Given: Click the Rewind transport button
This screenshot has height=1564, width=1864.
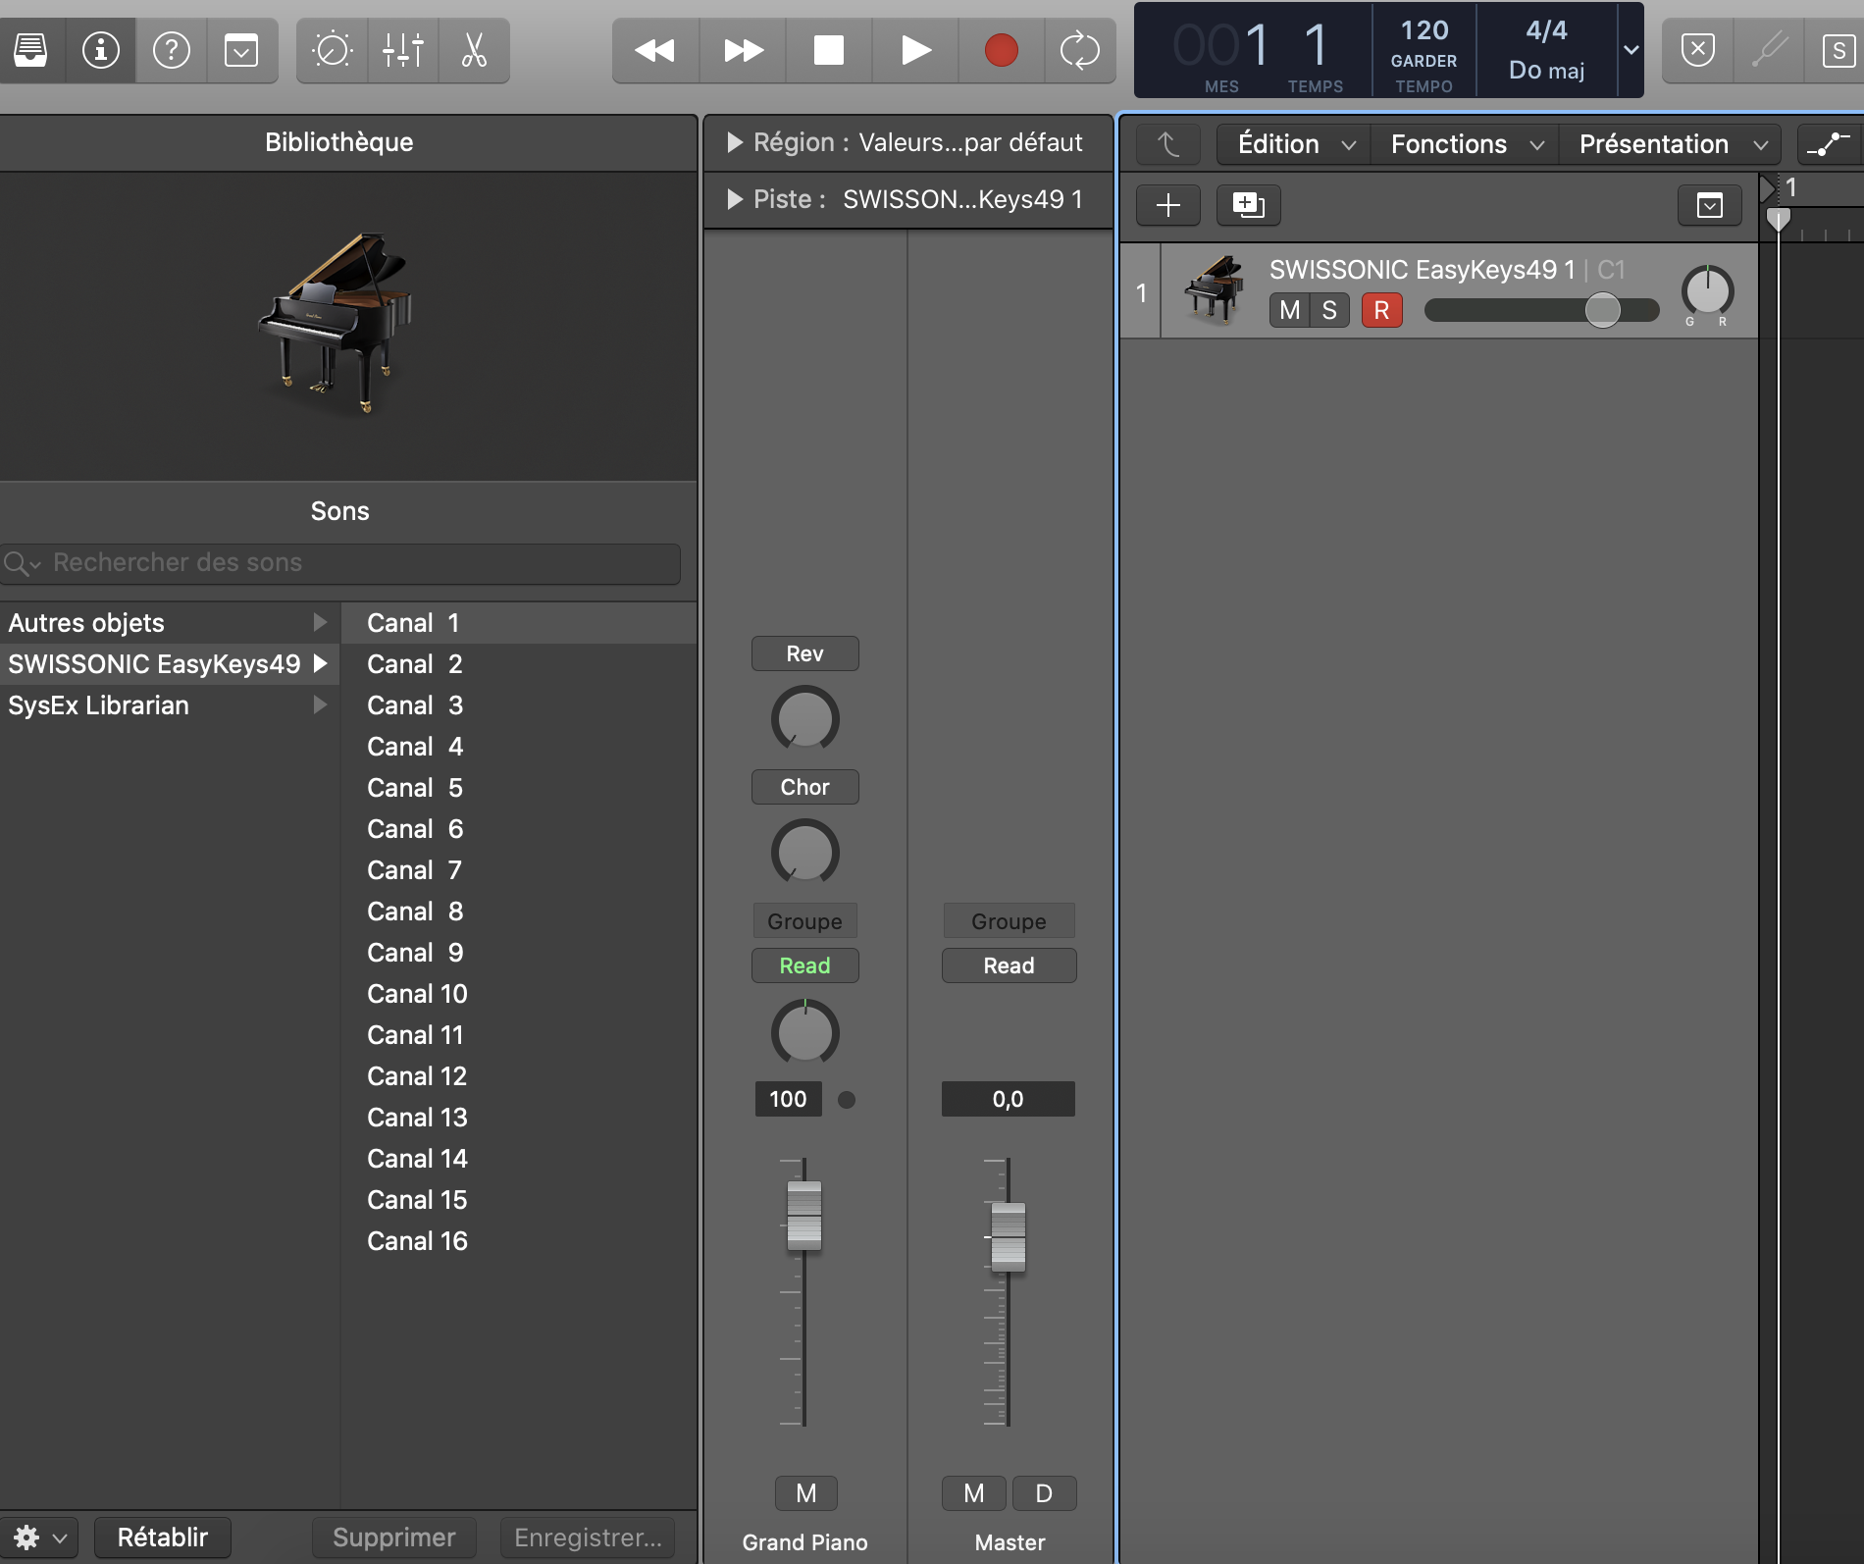Looking at the screenshot, I should pyautogui.click(x=654, y=50).
